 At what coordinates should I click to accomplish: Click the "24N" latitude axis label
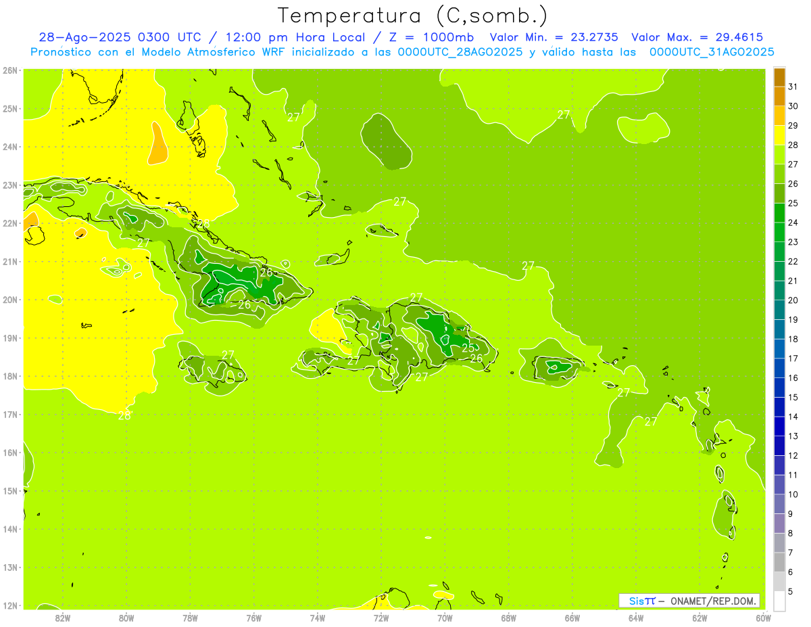[x=9, y=147]
